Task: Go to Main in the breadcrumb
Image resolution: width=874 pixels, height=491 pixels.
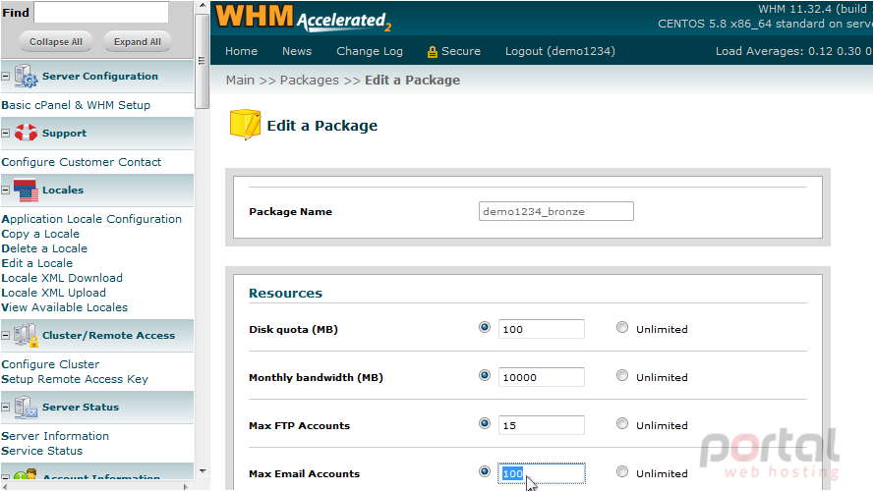Action: (x=240, y=81)
